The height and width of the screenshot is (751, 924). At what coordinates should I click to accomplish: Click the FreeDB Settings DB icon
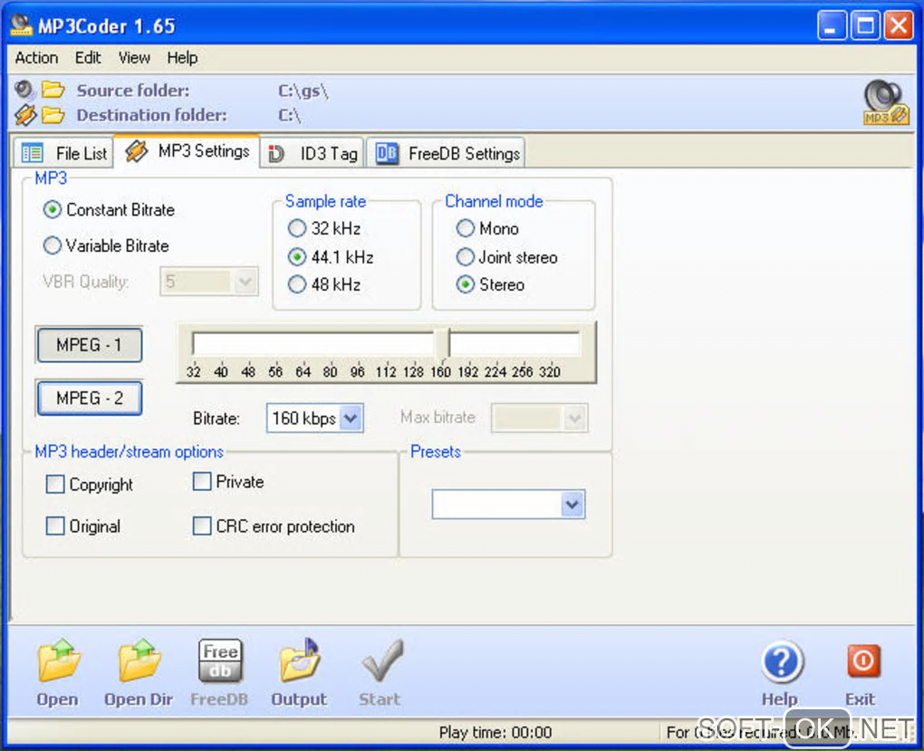click(x=387, y=153)
